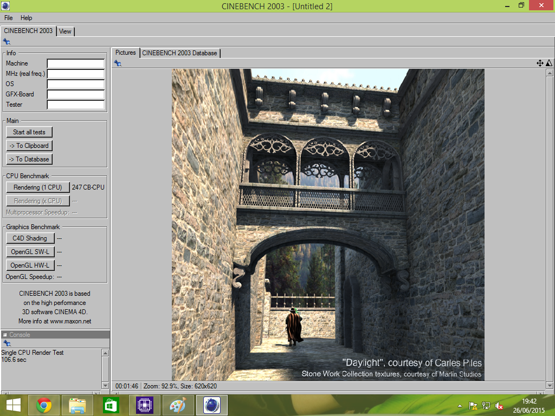Screen dimensions: 555x416
Task: Send results with To Database button
Action: [29, 159]
